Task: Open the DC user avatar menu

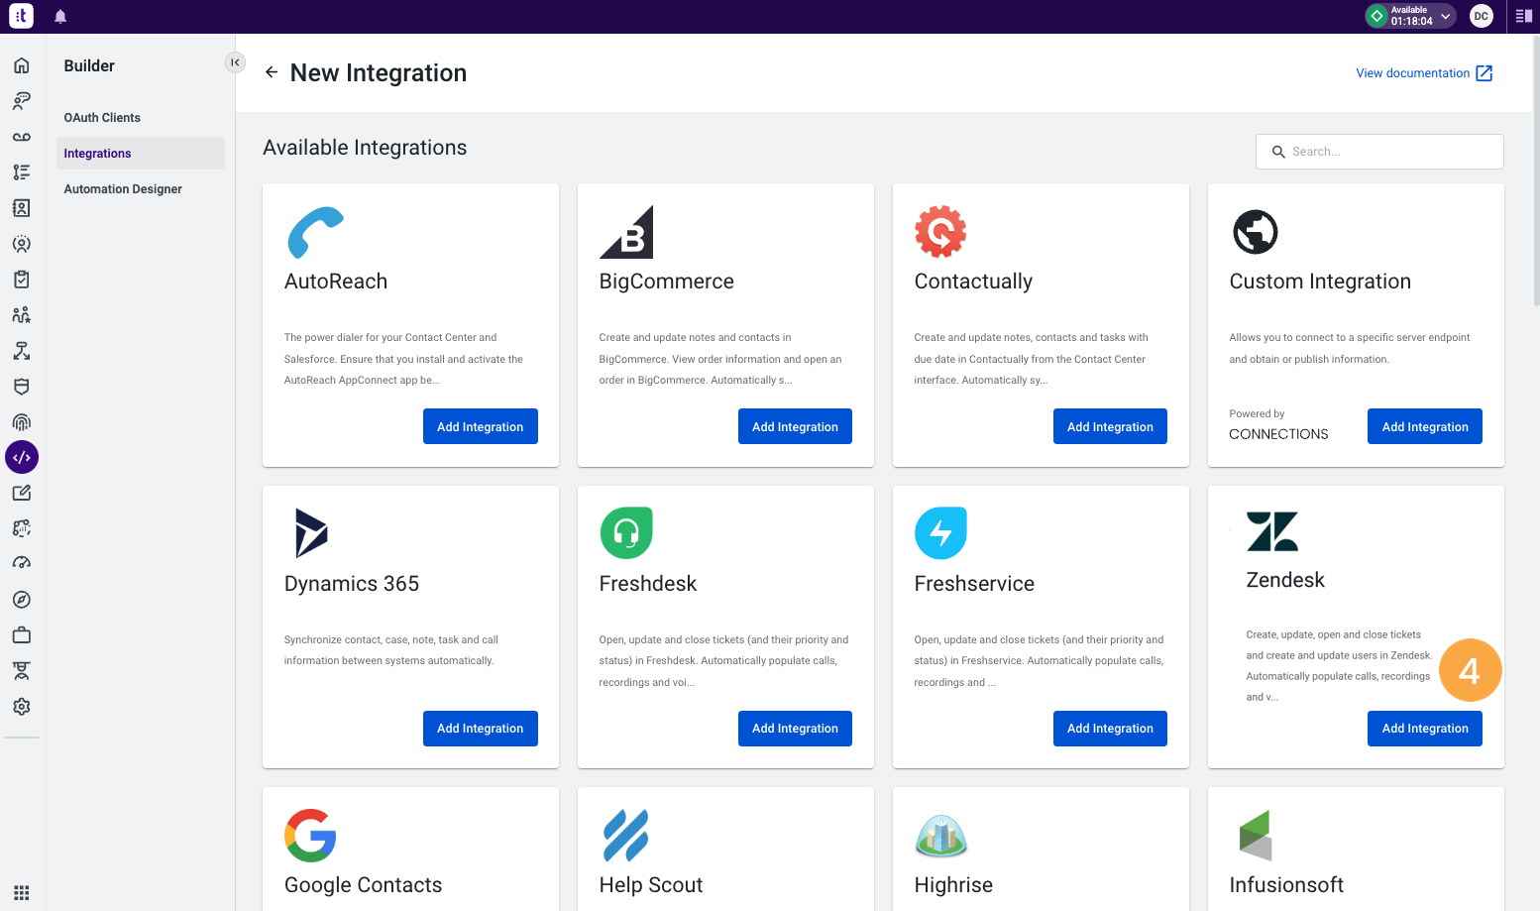Action: click(1482, 16)
